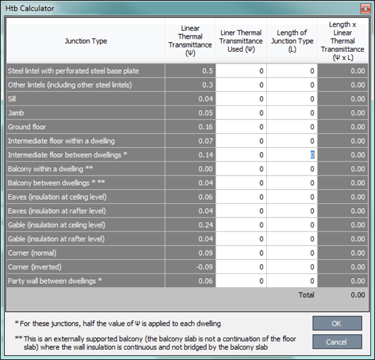Edit Length of Junction for Ground floor row

pos(292,127)
